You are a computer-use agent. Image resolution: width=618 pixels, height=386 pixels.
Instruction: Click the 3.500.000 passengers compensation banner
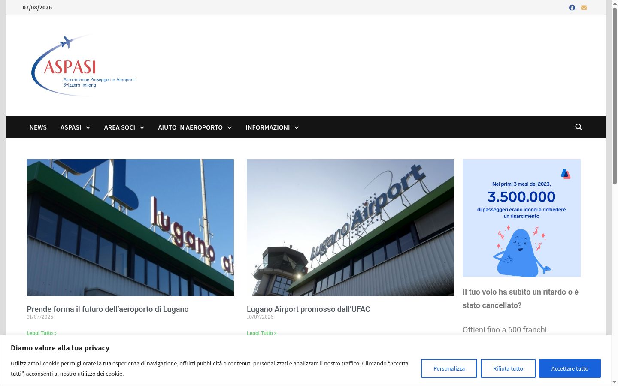click(521, 218)
